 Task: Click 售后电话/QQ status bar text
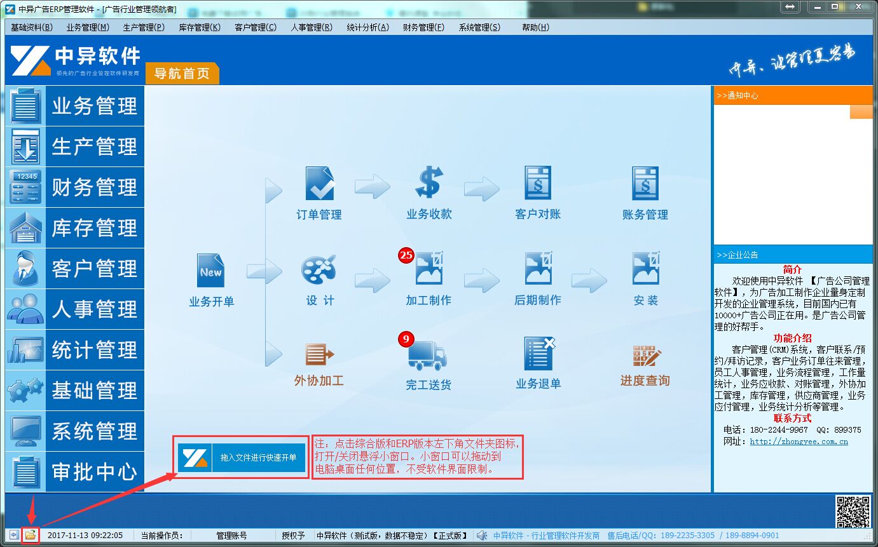[x=693, y=536]
